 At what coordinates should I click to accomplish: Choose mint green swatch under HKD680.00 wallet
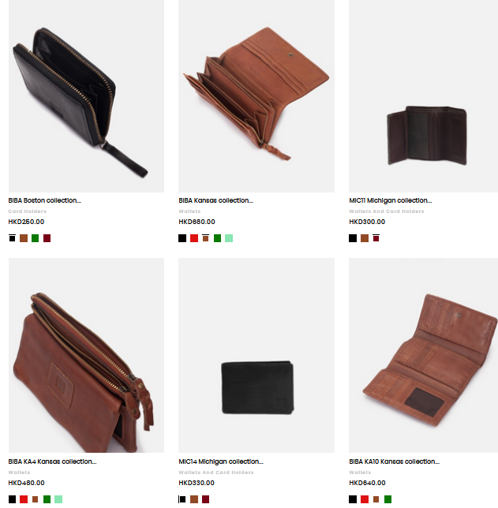(x=229, y=238)
